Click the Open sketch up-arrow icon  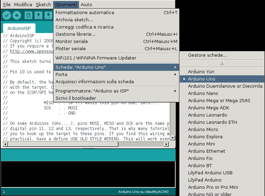click(x=39, y=15)
